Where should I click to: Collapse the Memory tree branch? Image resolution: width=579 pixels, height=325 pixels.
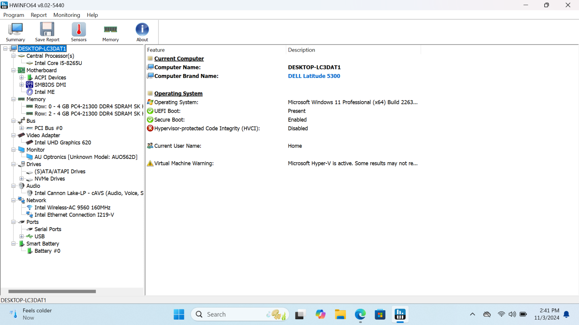(13, 99)
